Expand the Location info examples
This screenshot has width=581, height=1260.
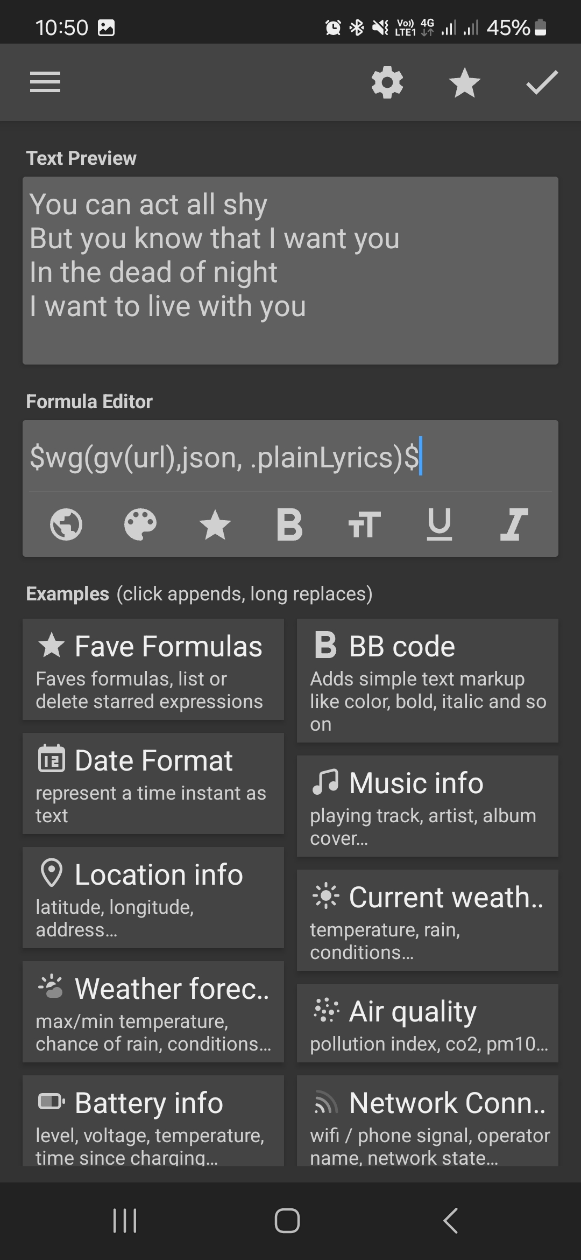tap(153, 898)
